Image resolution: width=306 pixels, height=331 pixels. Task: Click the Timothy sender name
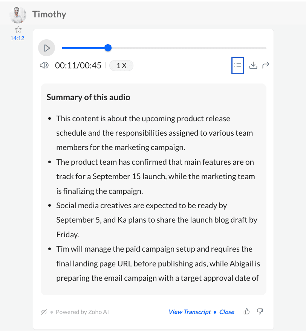tap(49, 14)
